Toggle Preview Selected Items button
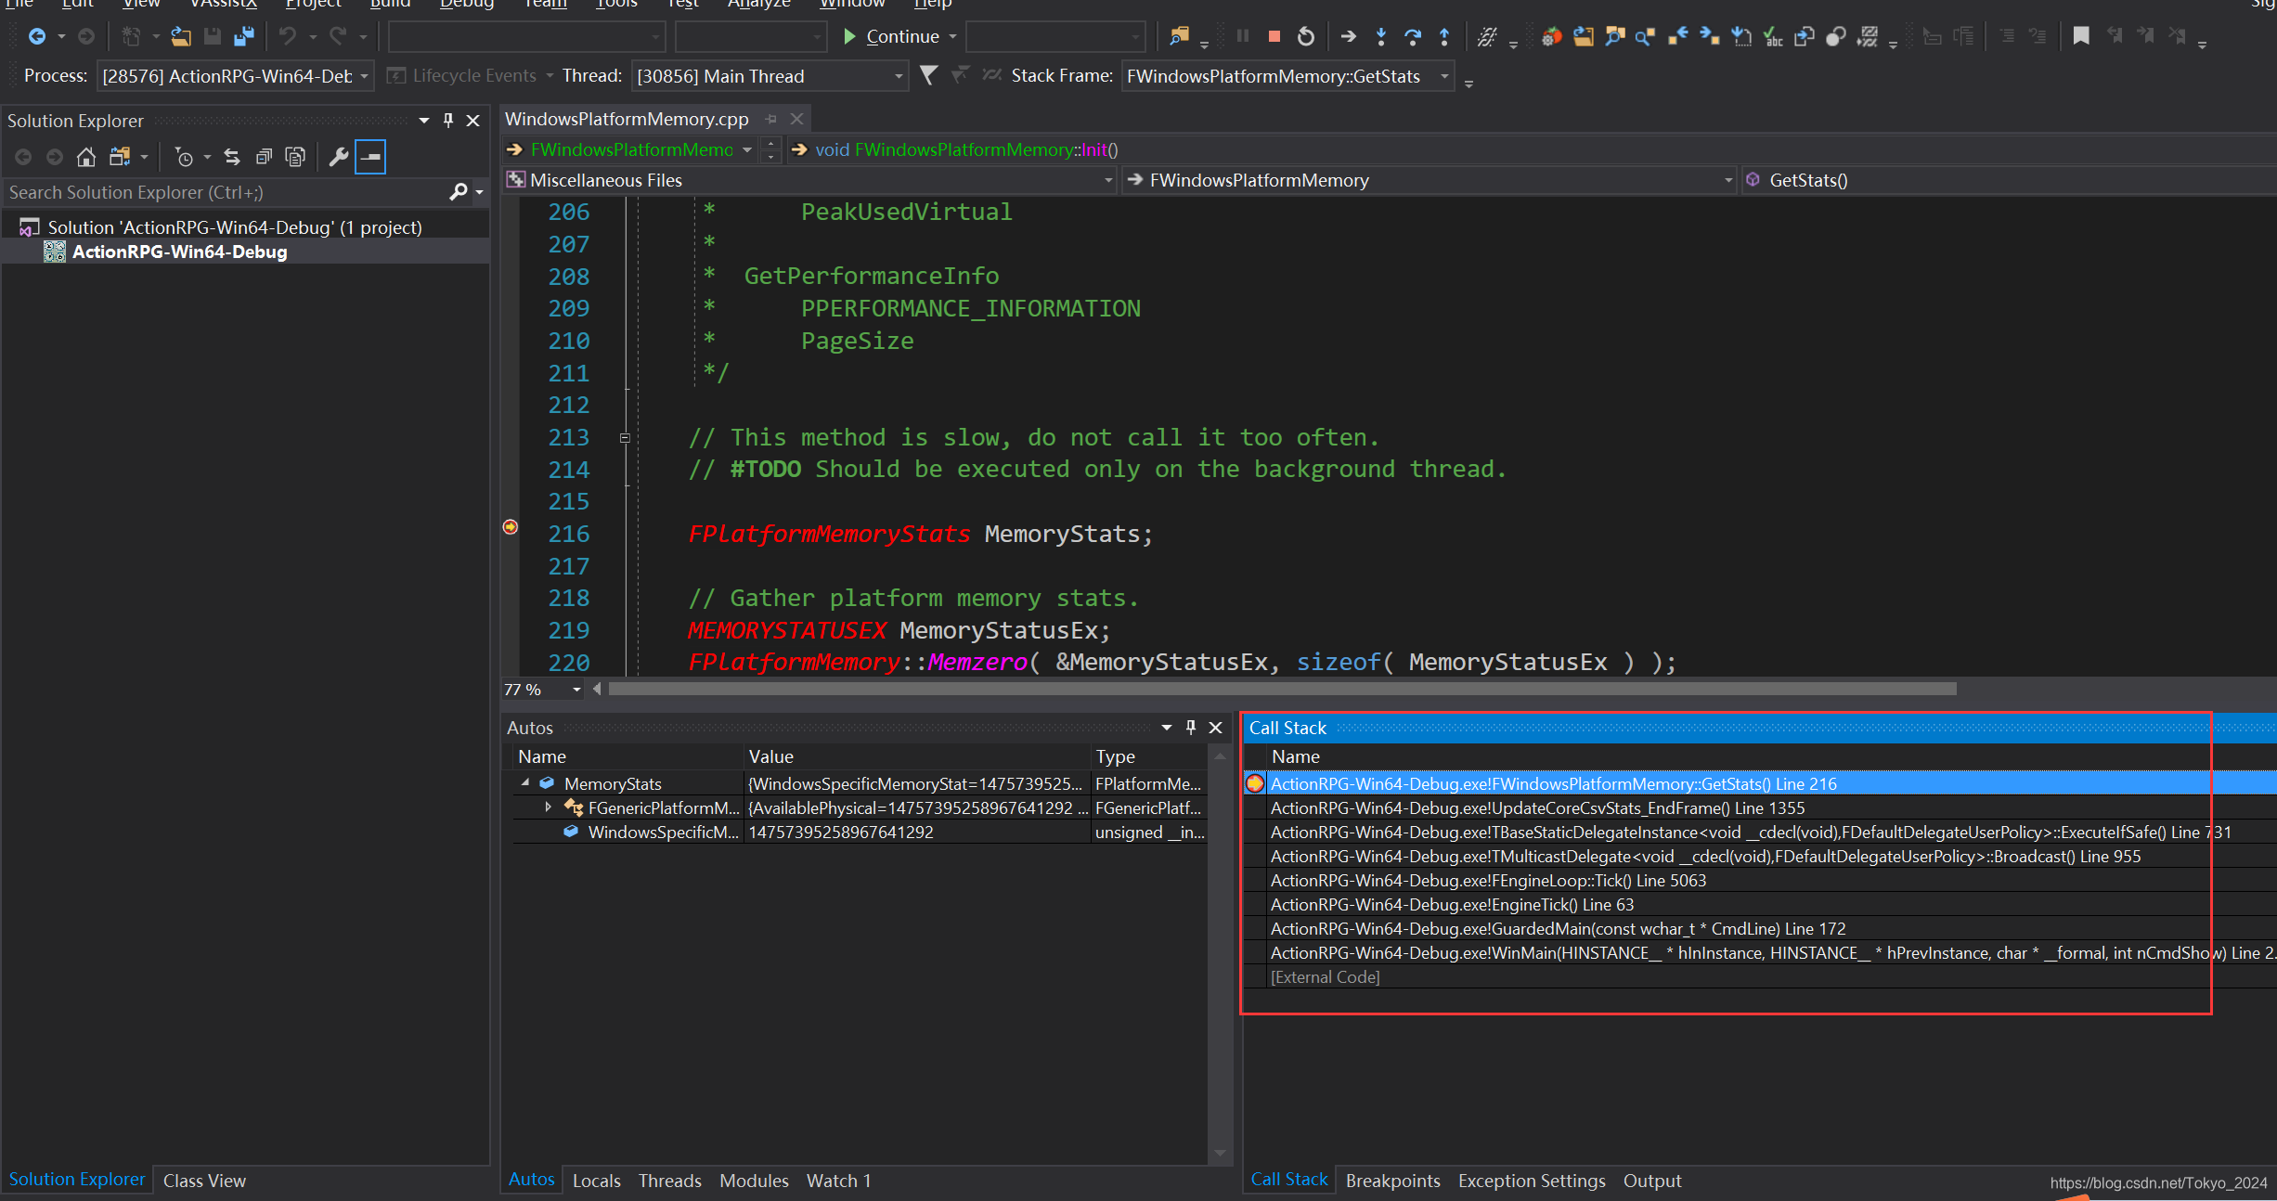 pos(370,157)
